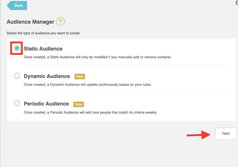Click the Static Audience title label
Screen dimensions: 238x167
point(43,49)
